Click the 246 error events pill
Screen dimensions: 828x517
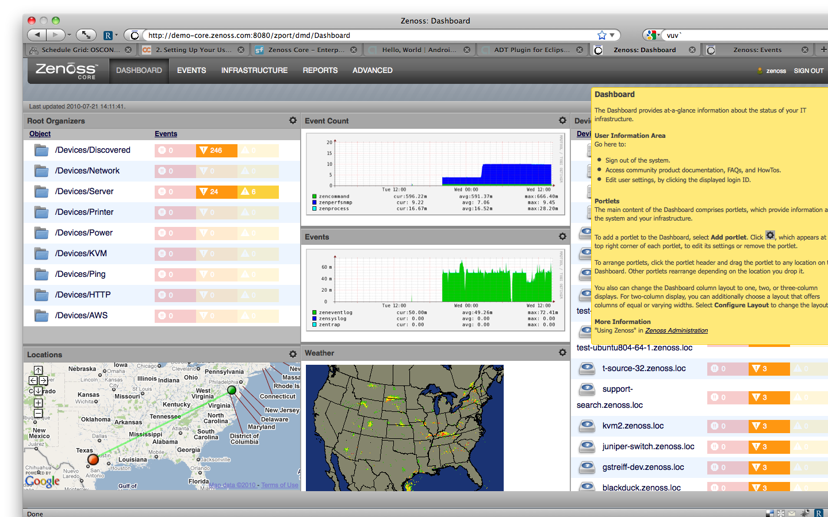click(217, 151)
